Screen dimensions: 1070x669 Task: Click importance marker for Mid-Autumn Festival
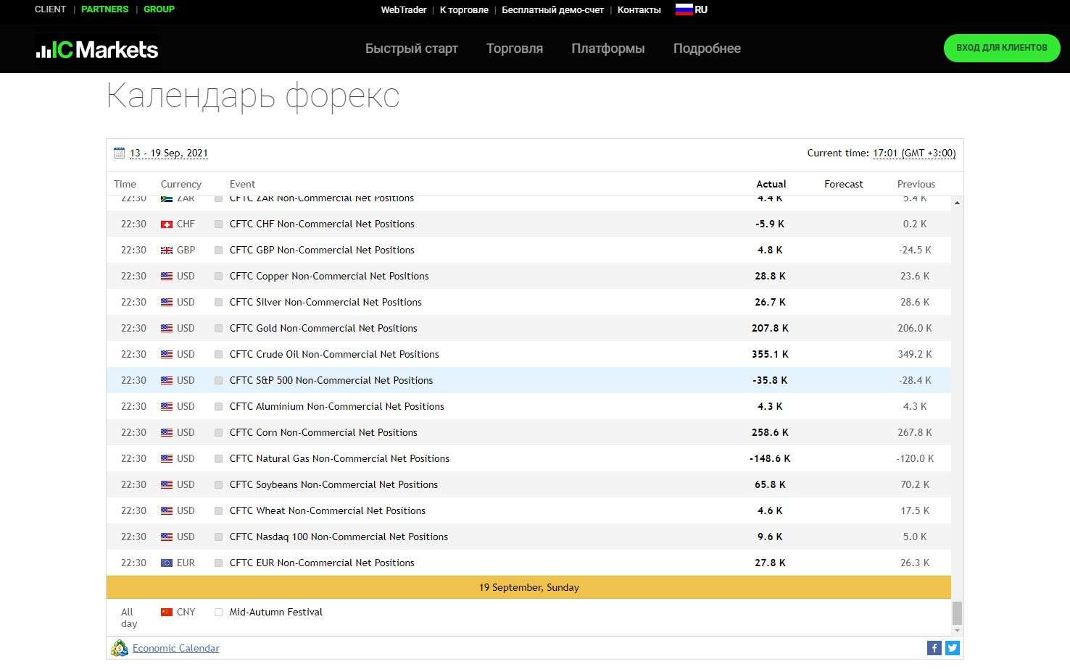point(218,613)
